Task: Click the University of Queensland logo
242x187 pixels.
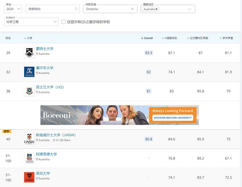Action: coord(29,91)
